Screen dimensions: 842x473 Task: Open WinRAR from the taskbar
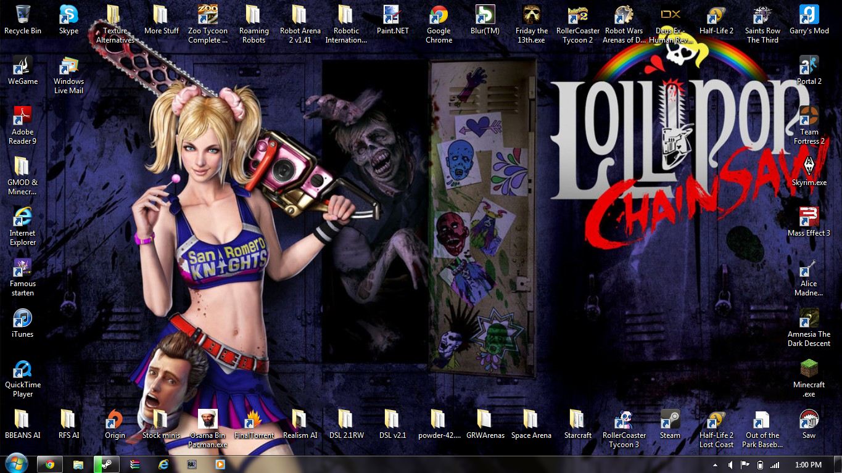tap(135, 464)
